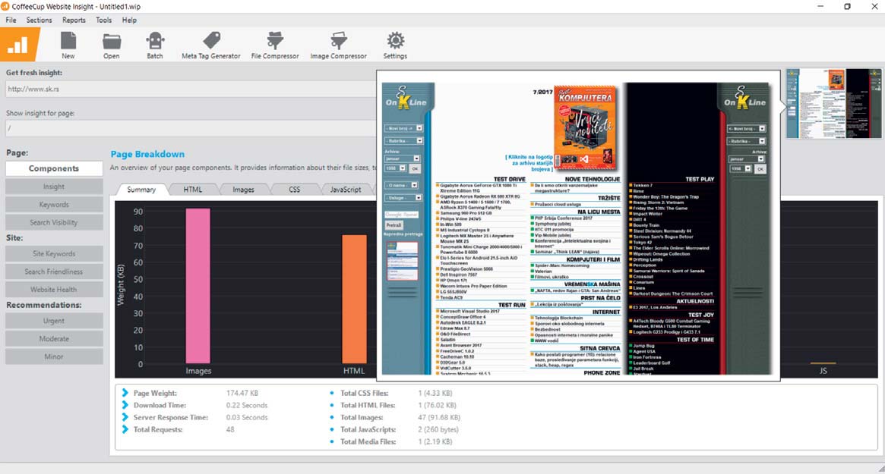Open the Insight page section
The image size is (885, 474).
click(54, 187)
